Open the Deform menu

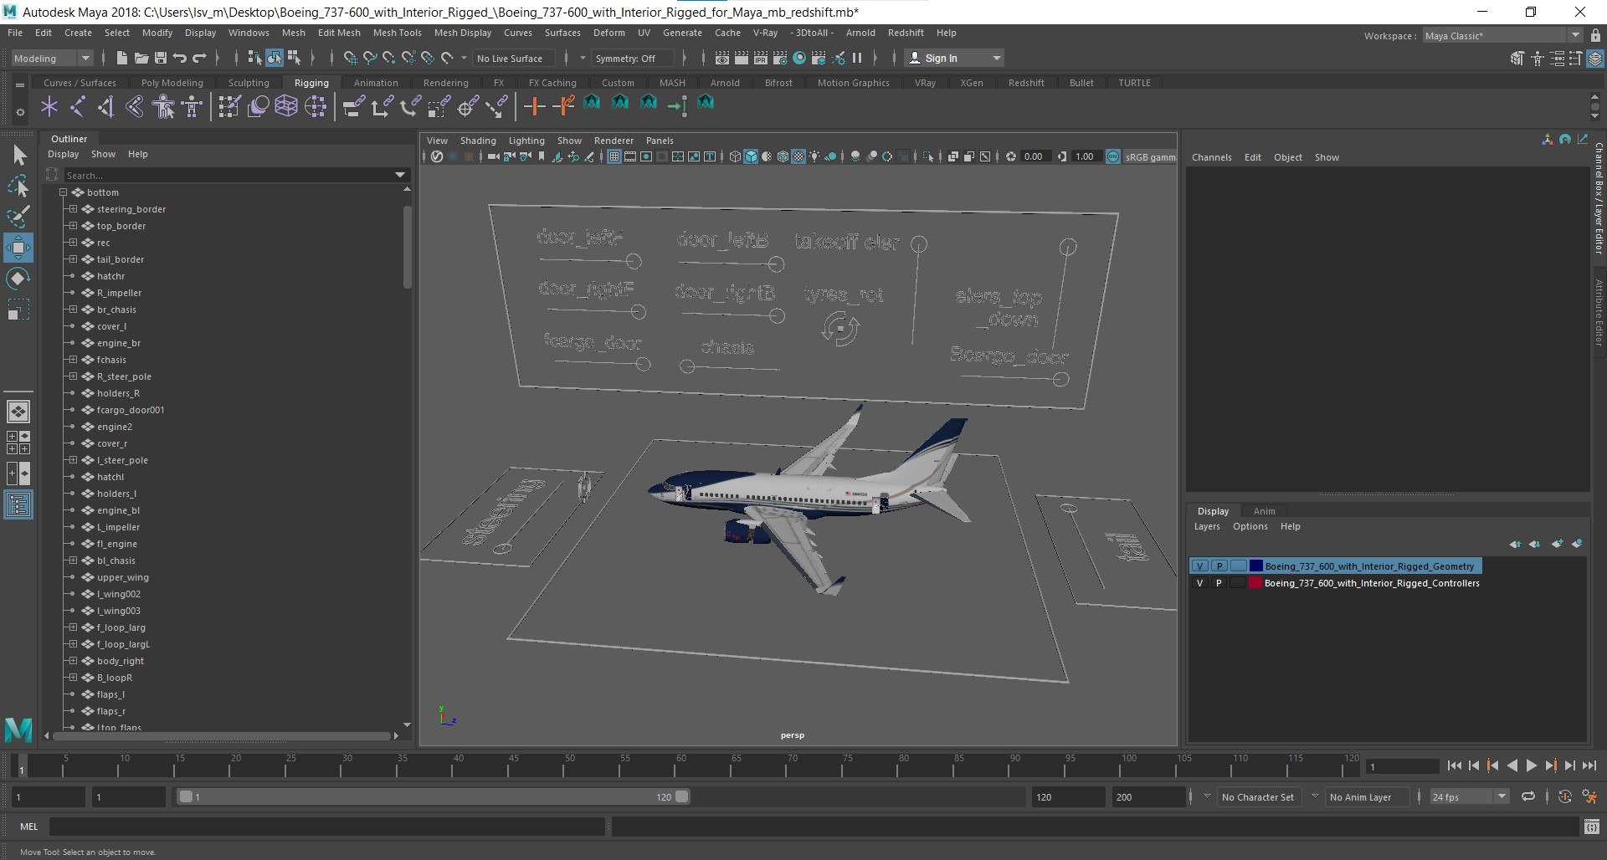608,33
